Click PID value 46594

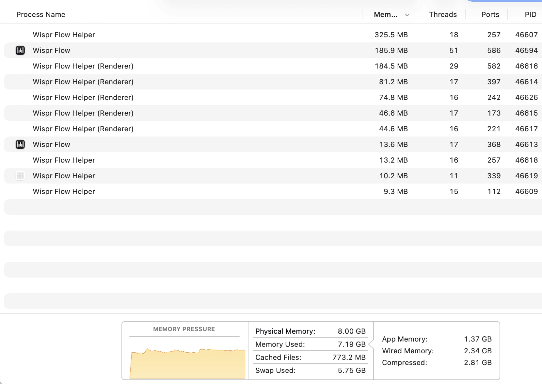pos(526,50)
